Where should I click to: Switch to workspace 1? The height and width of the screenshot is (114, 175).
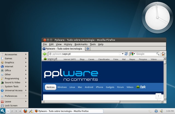[8, 111]
